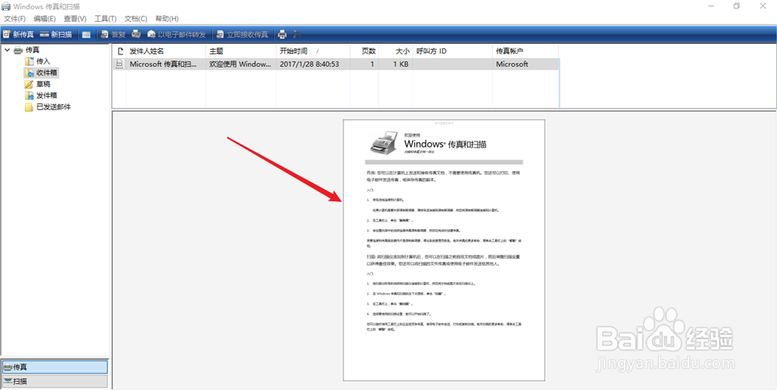This screenshot has width=777, height=390.
Task: Restore down the window
Action: 737,6
